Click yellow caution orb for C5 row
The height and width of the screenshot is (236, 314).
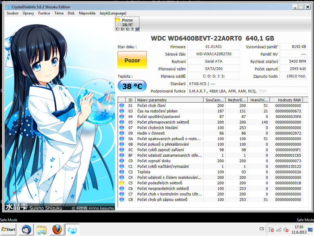(x=122, y=183)
